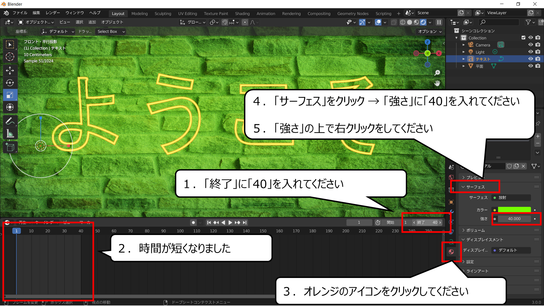The height and width of the screenshot is (306, 544).
Task: Play the animation in reverse
Action: coord(223,222)
